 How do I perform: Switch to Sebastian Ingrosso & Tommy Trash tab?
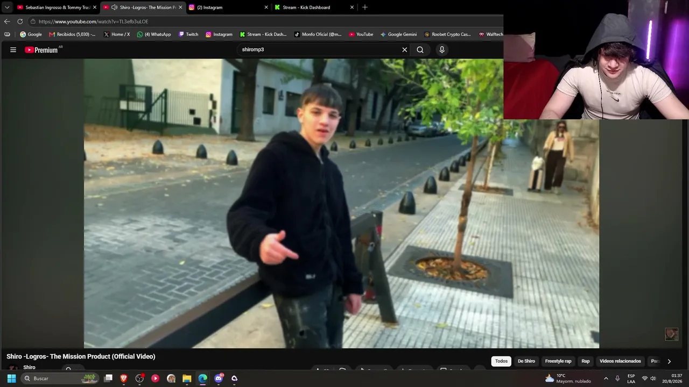coord(57,8)
